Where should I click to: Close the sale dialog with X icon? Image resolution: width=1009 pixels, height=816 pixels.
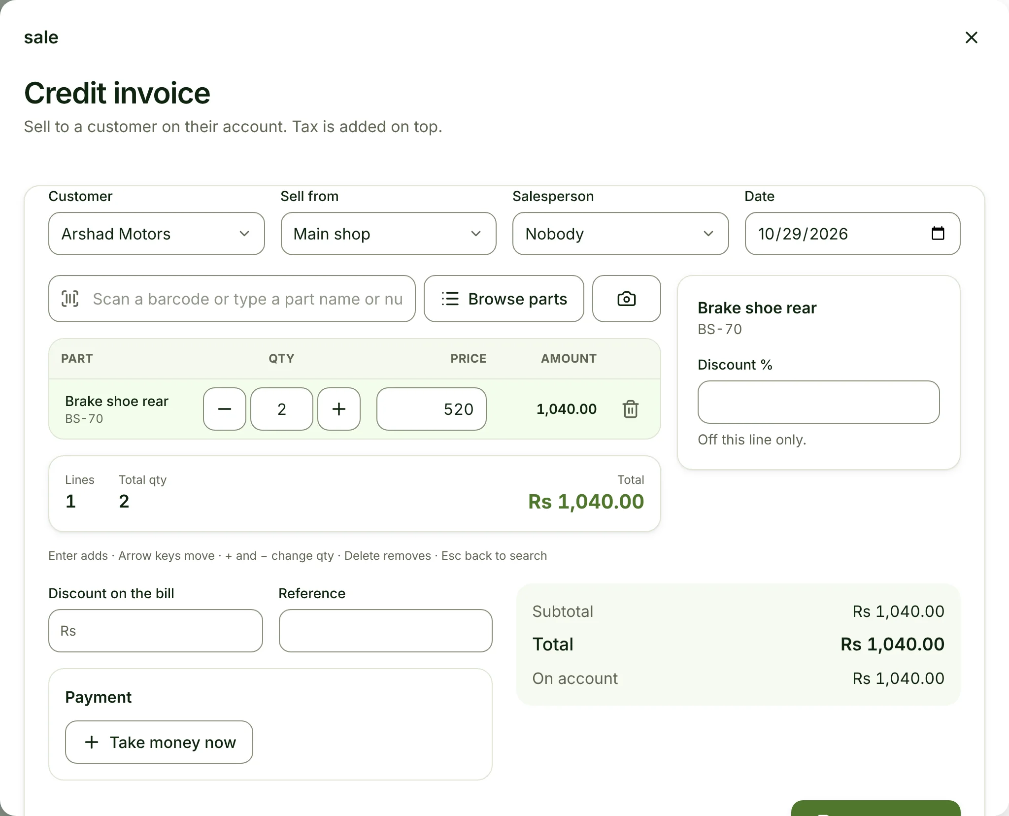[x=971, y=37]
